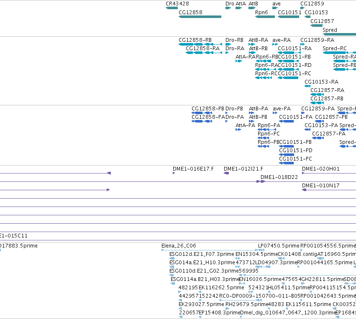This screenshot has height=319, width=356.
Task: Select transcript CG12857-RA glyph
Action: (317, 94)
